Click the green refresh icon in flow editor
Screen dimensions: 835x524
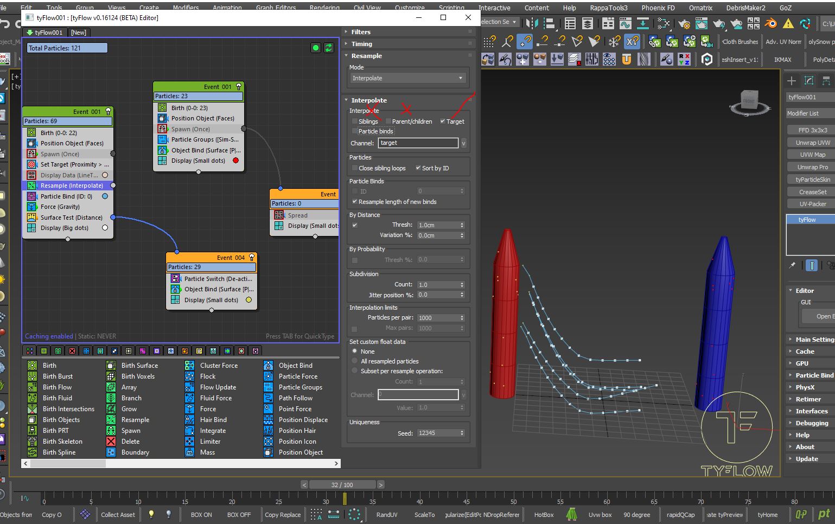329,48
